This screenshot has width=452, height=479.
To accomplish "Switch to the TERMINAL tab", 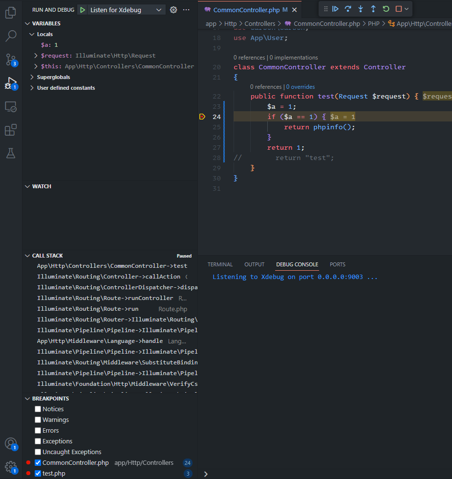I will (220, 264).
